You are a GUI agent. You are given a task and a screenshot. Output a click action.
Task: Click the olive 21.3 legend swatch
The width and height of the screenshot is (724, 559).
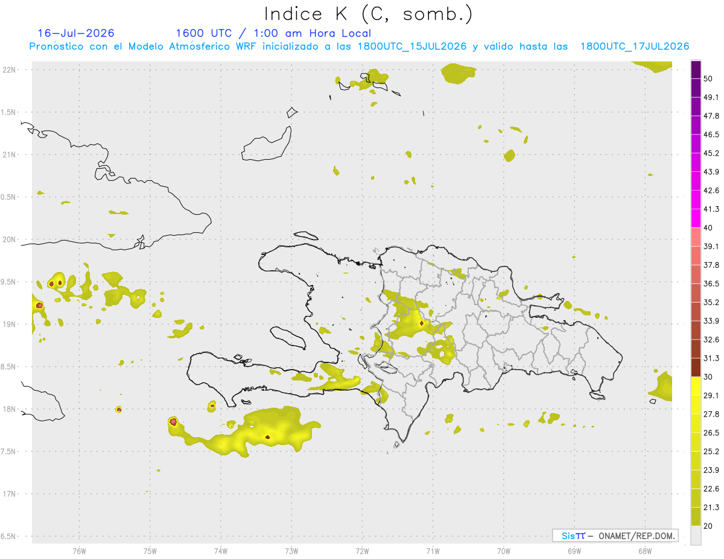[x=696, y=516]
